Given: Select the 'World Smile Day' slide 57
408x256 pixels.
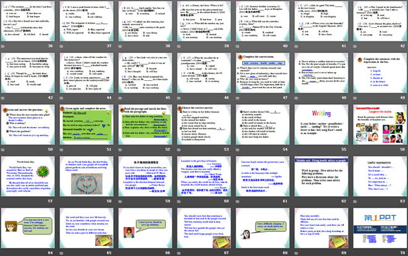Looking at the screenshot, I should [28, 176].
